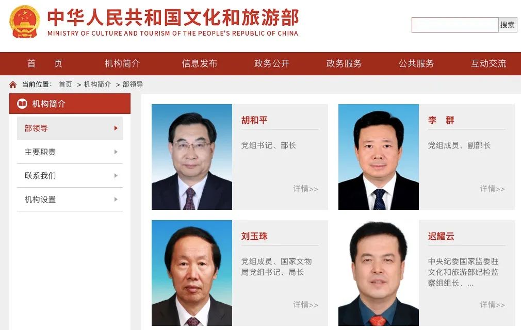Focus the search text field

455,25
